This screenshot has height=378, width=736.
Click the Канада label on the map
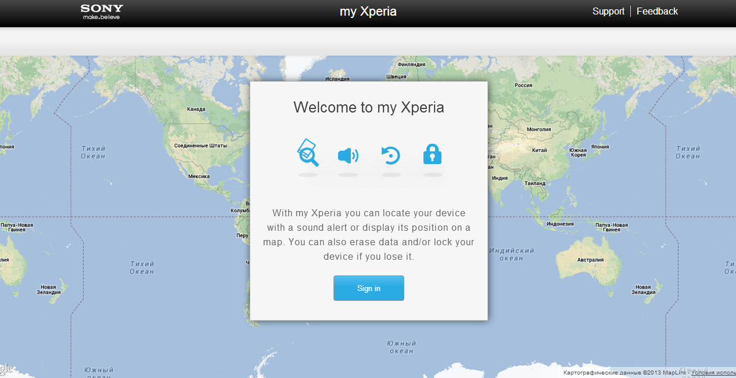click(x=196, y=109)
